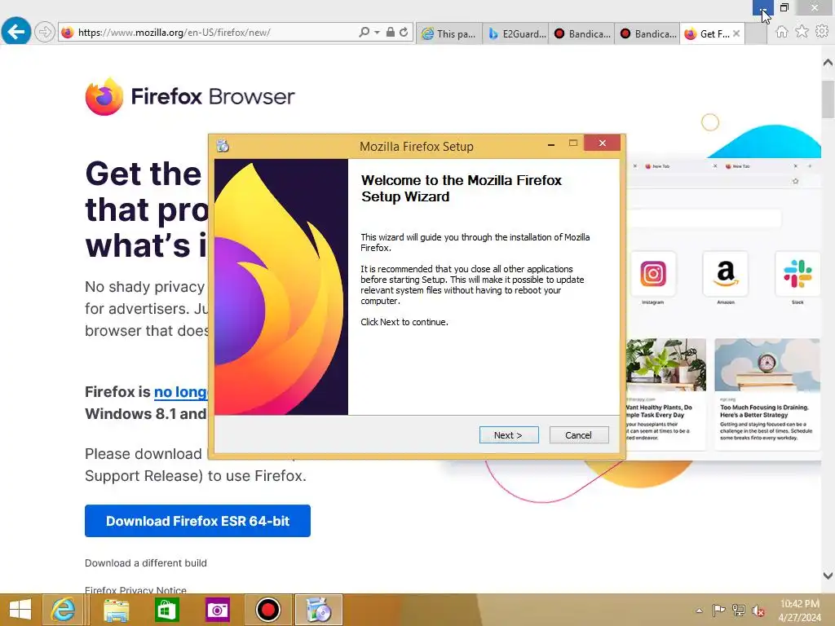Screen dimensions: 835x626
Task: Switch to the second Bandica... tab
Action: tap(647, 33)
